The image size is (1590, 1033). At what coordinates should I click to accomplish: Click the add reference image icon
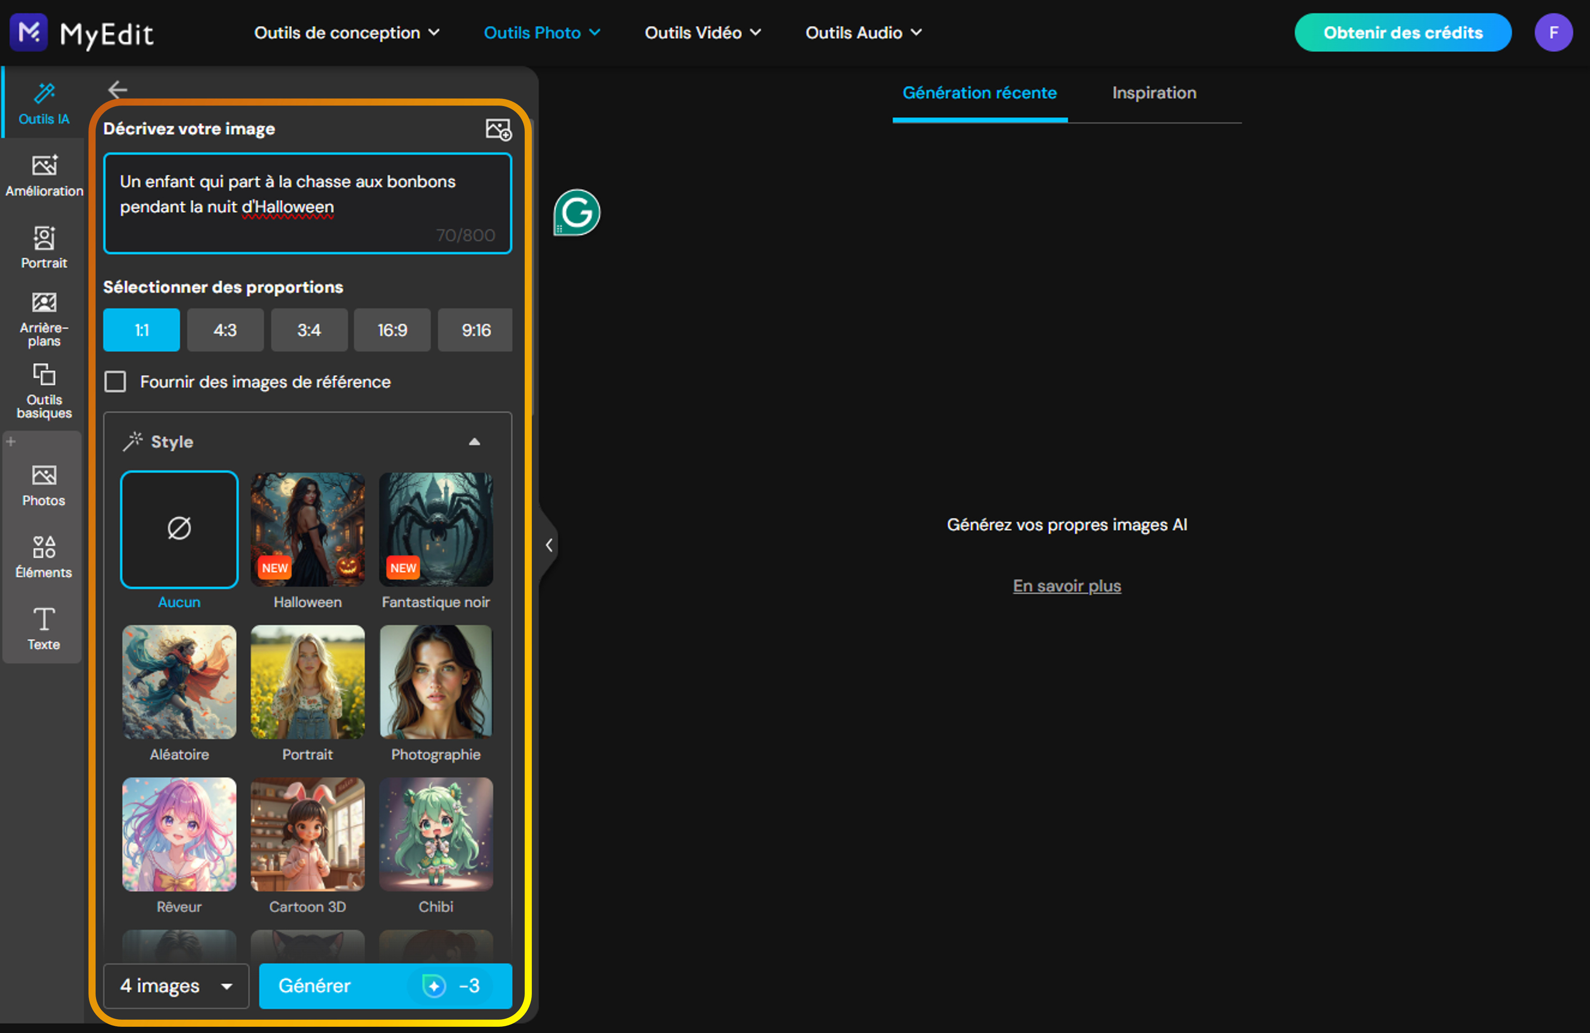(498, 129)
